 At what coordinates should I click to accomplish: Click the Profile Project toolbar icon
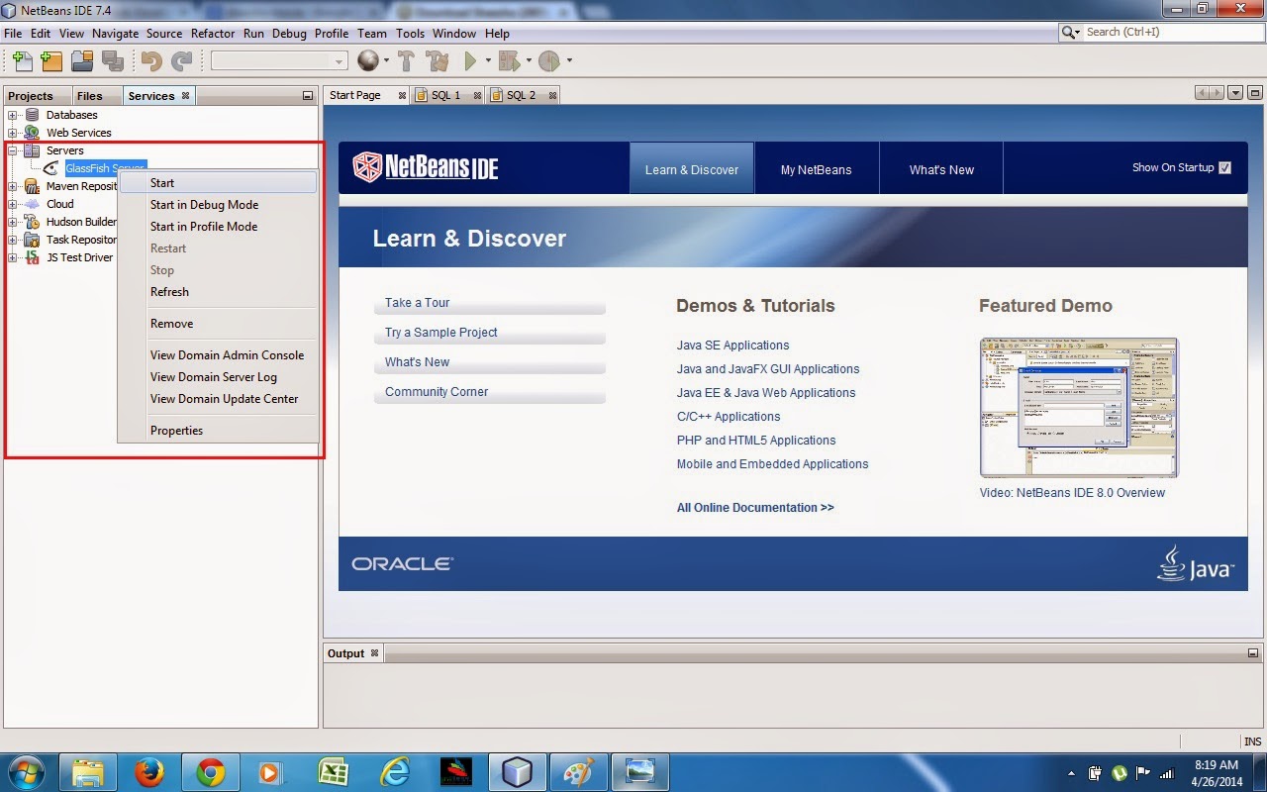click(549, 61)
